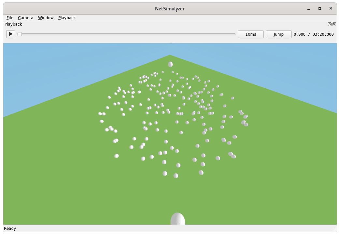Maximize the NetSimulyzer window
Viewport: 340px width, 235px height.
[319, 8]
